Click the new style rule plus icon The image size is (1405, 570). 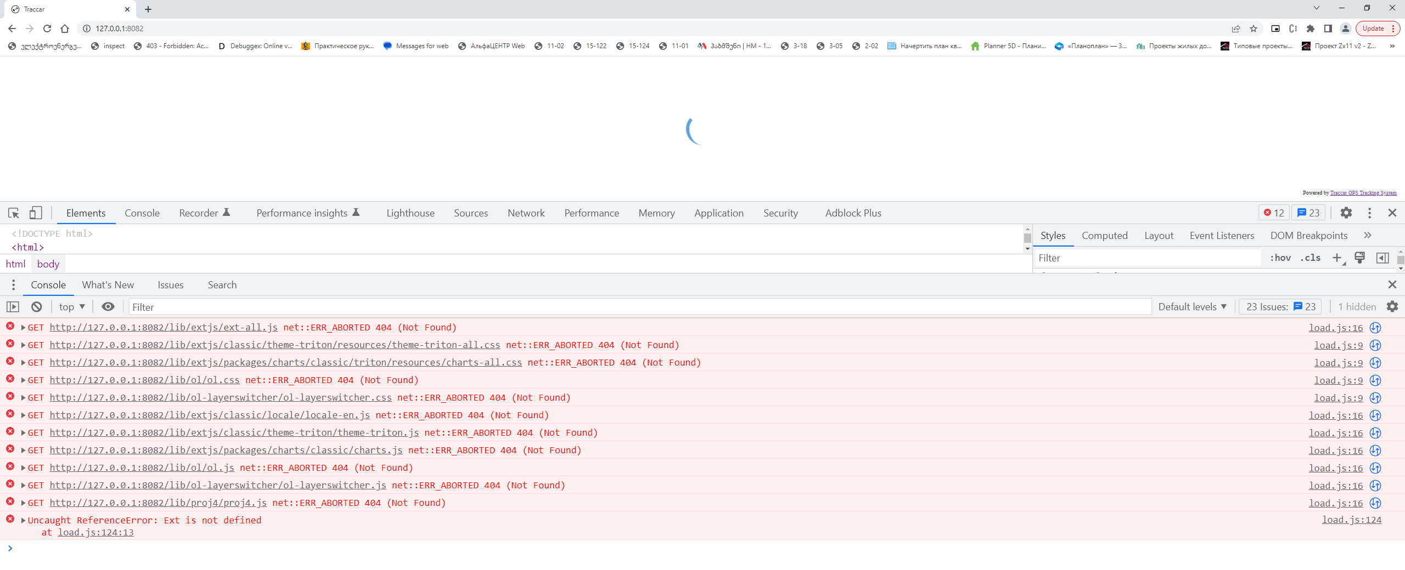point(1337,258)
